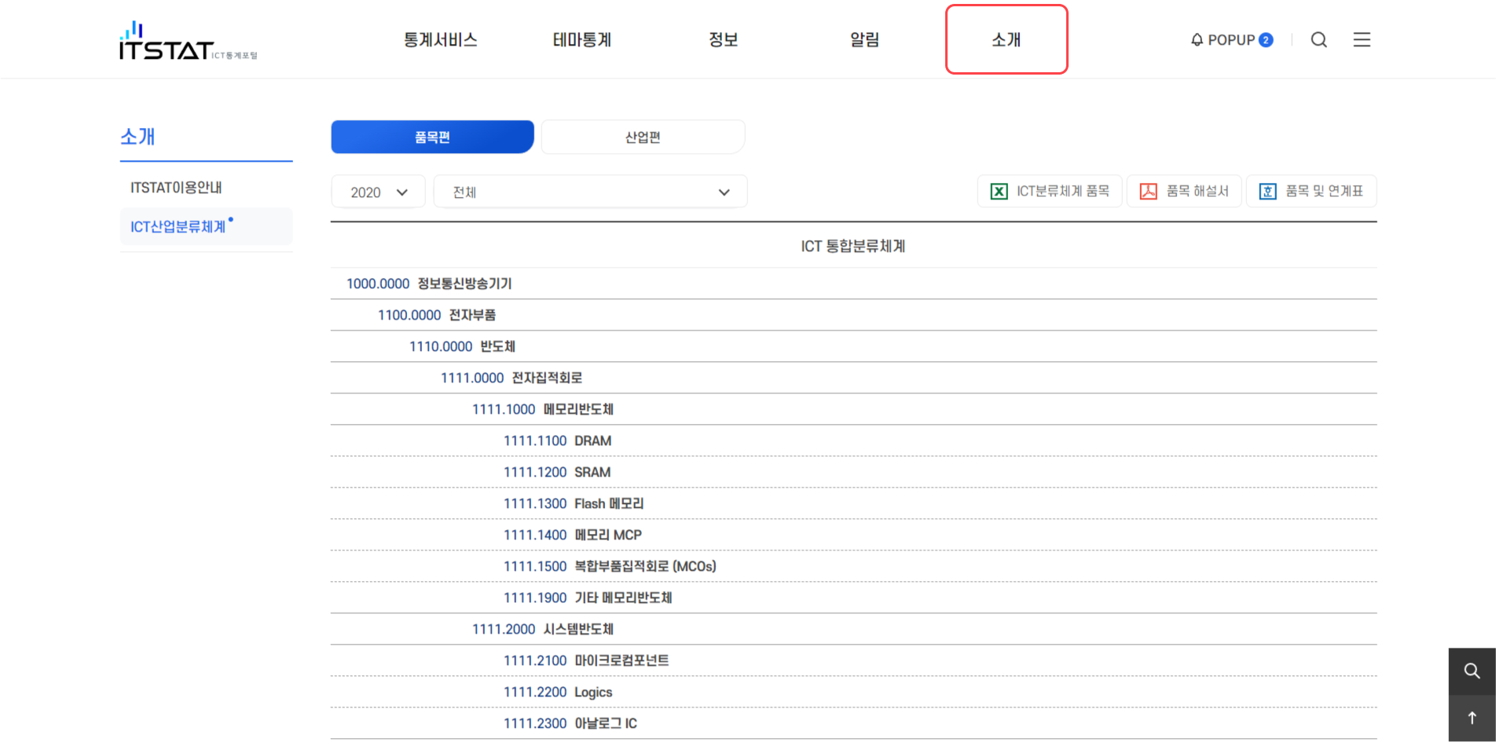
Task: Click the ITSTAT logo
Action: [x=188, y=41]
